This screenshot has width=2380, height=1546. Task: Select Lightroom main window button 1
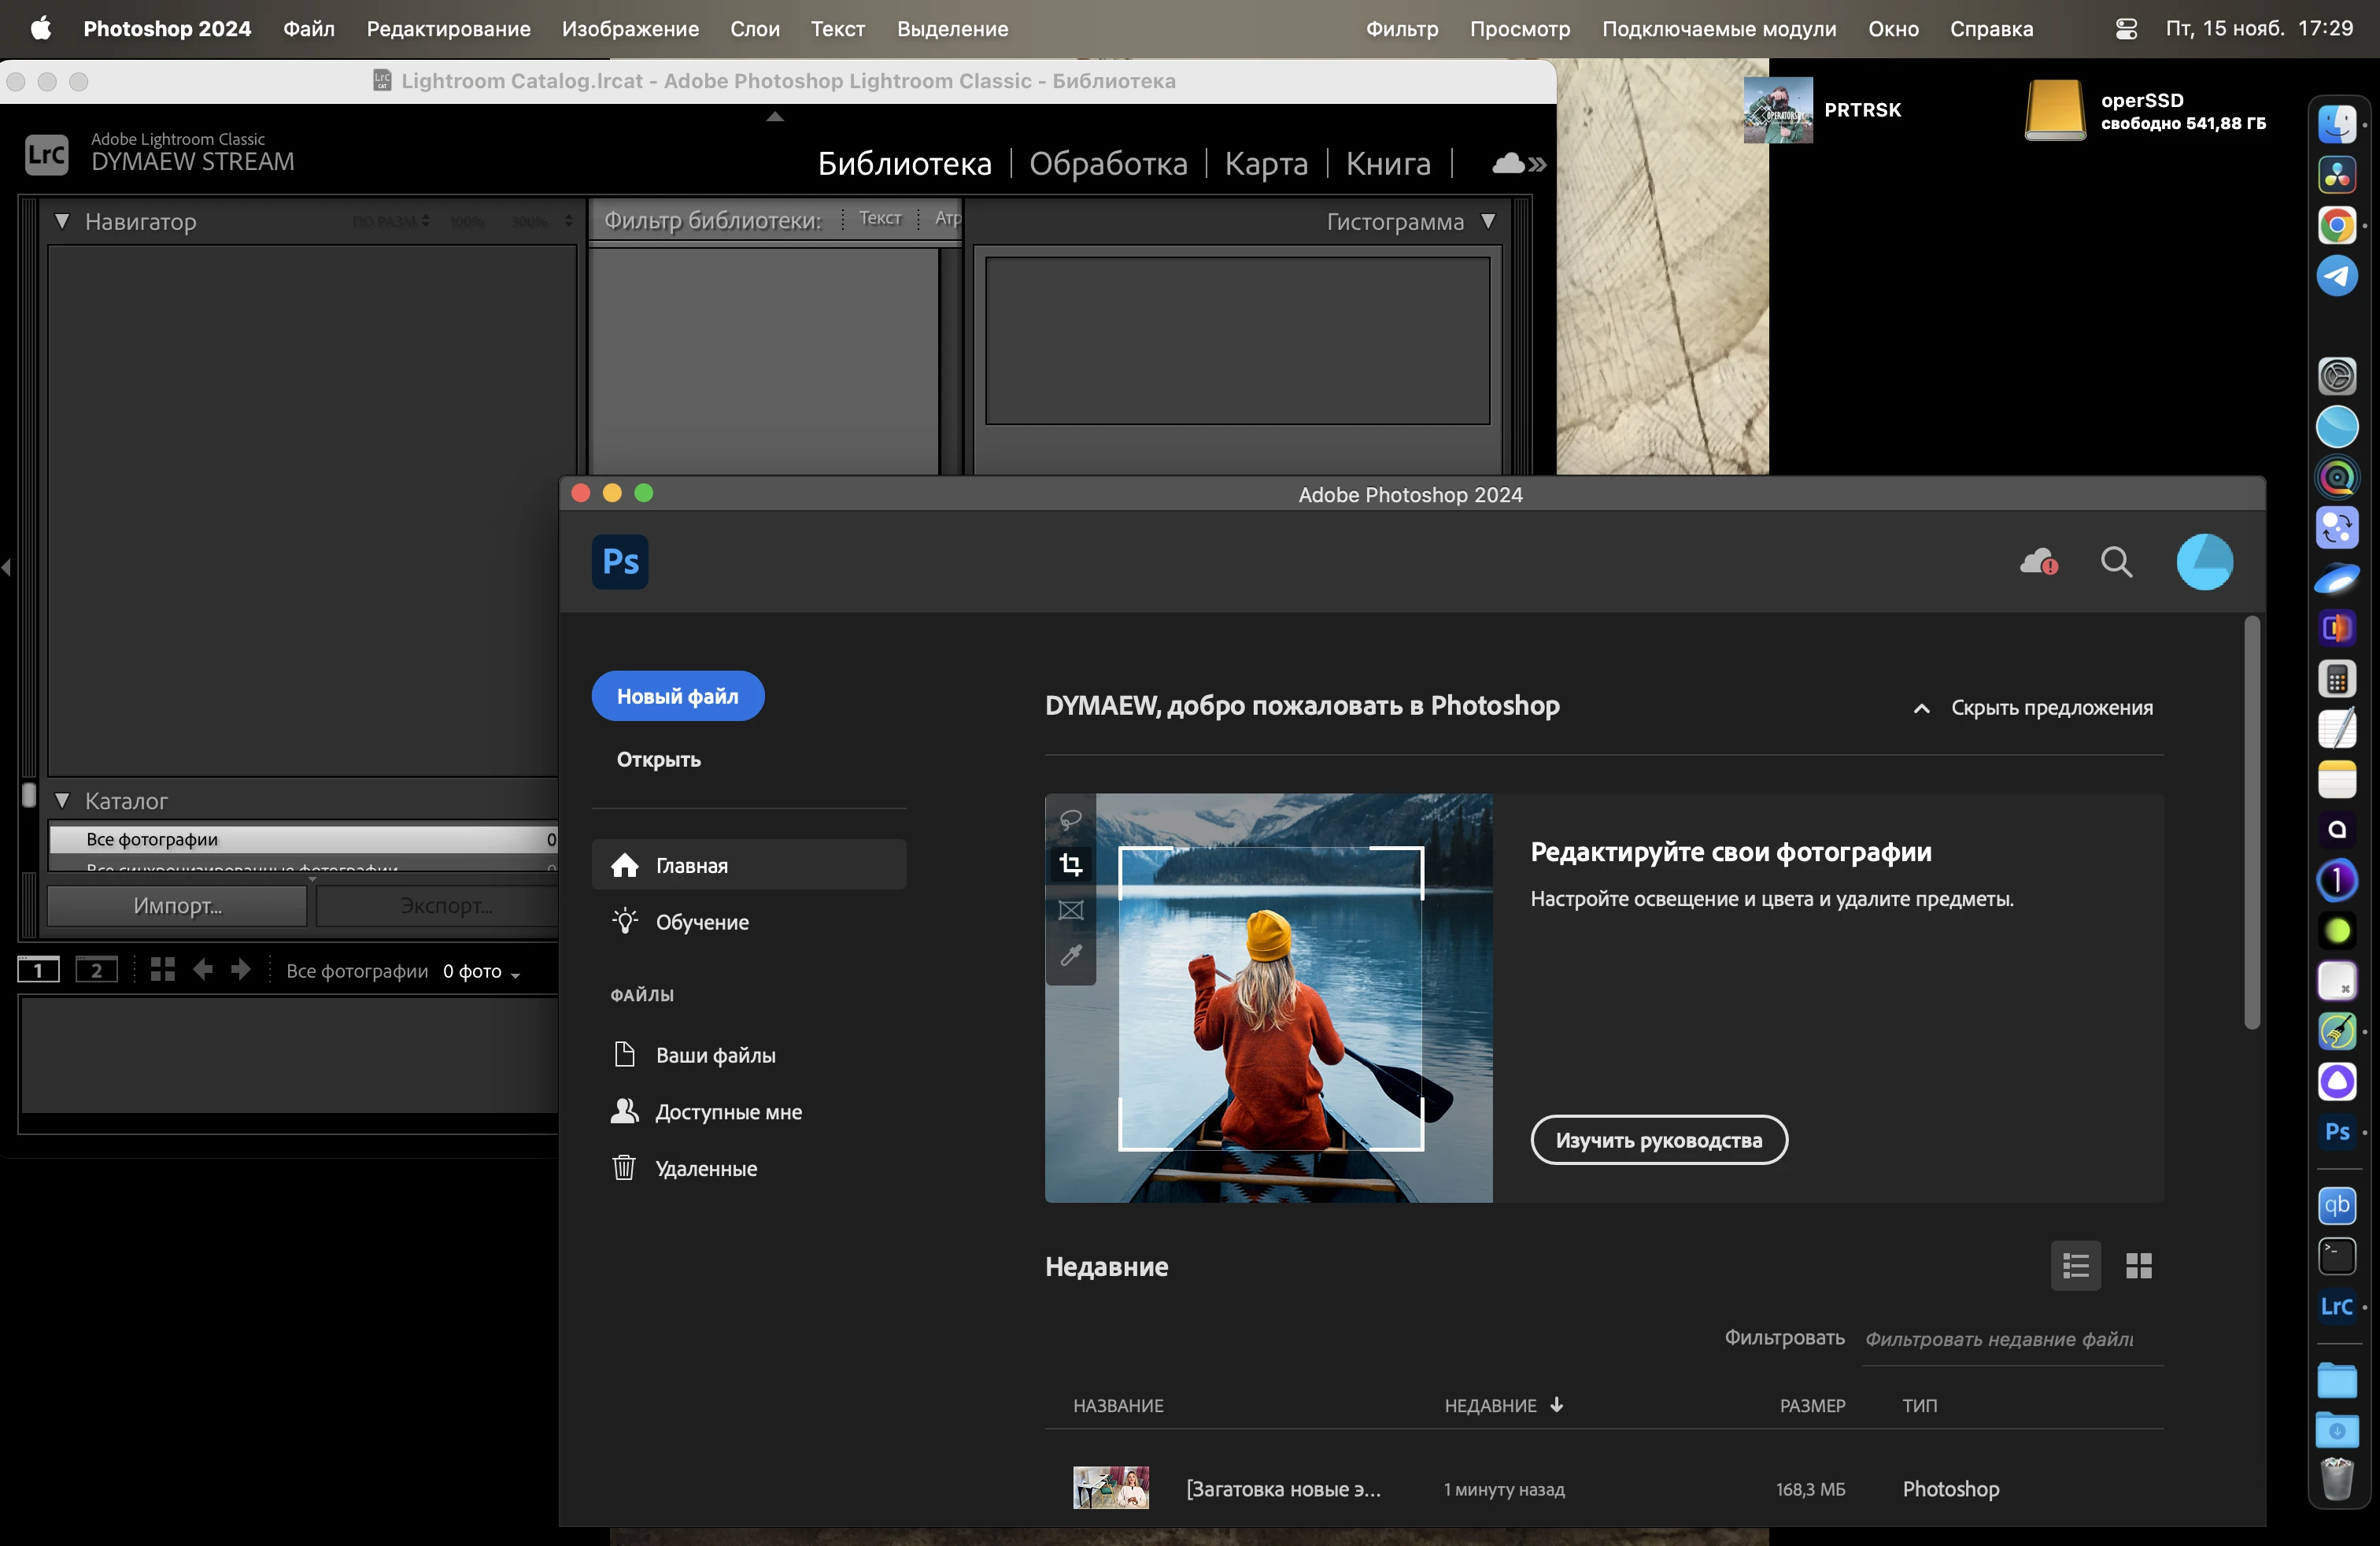pyautogui.click(x=38, y=969)
